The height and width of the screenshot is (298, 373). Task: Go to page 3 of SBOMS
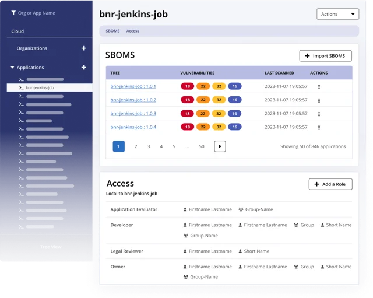tap(149, 146)
